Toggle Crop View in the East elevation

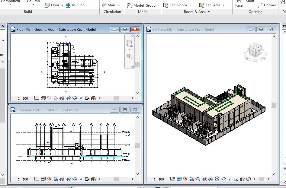(62, 179)
